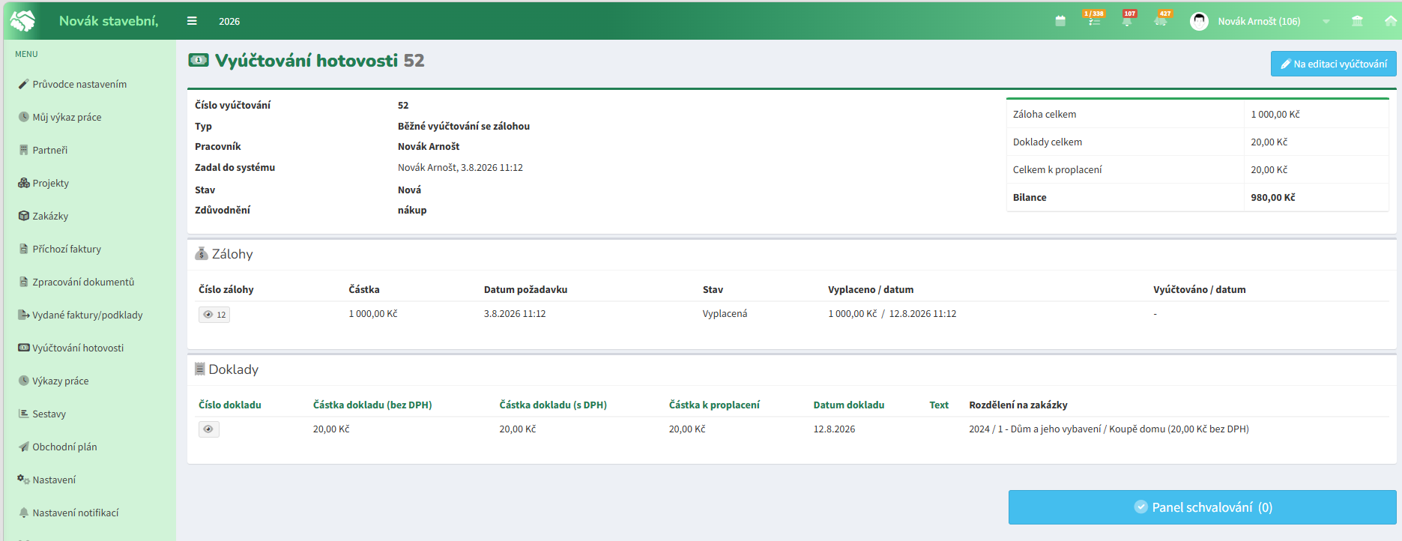View advance number 12 eye button

tap(214, 315)
